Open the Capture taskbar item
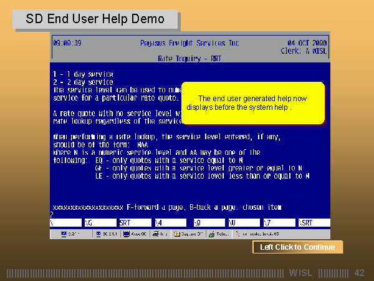This screenshot has height=281, width=374. (x=189, y=235)
